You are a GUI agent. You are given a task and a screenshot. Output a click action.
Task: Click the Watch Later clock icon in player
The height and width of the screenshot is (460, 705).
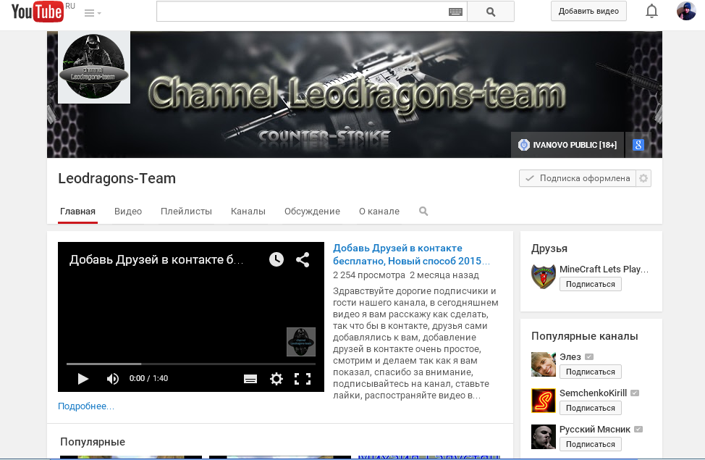point(276,259)
